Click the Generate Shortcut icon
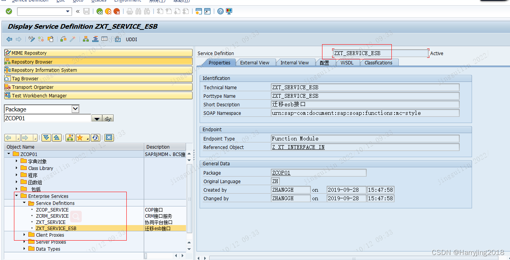This screenshot has height=260, width=510. 207,11
